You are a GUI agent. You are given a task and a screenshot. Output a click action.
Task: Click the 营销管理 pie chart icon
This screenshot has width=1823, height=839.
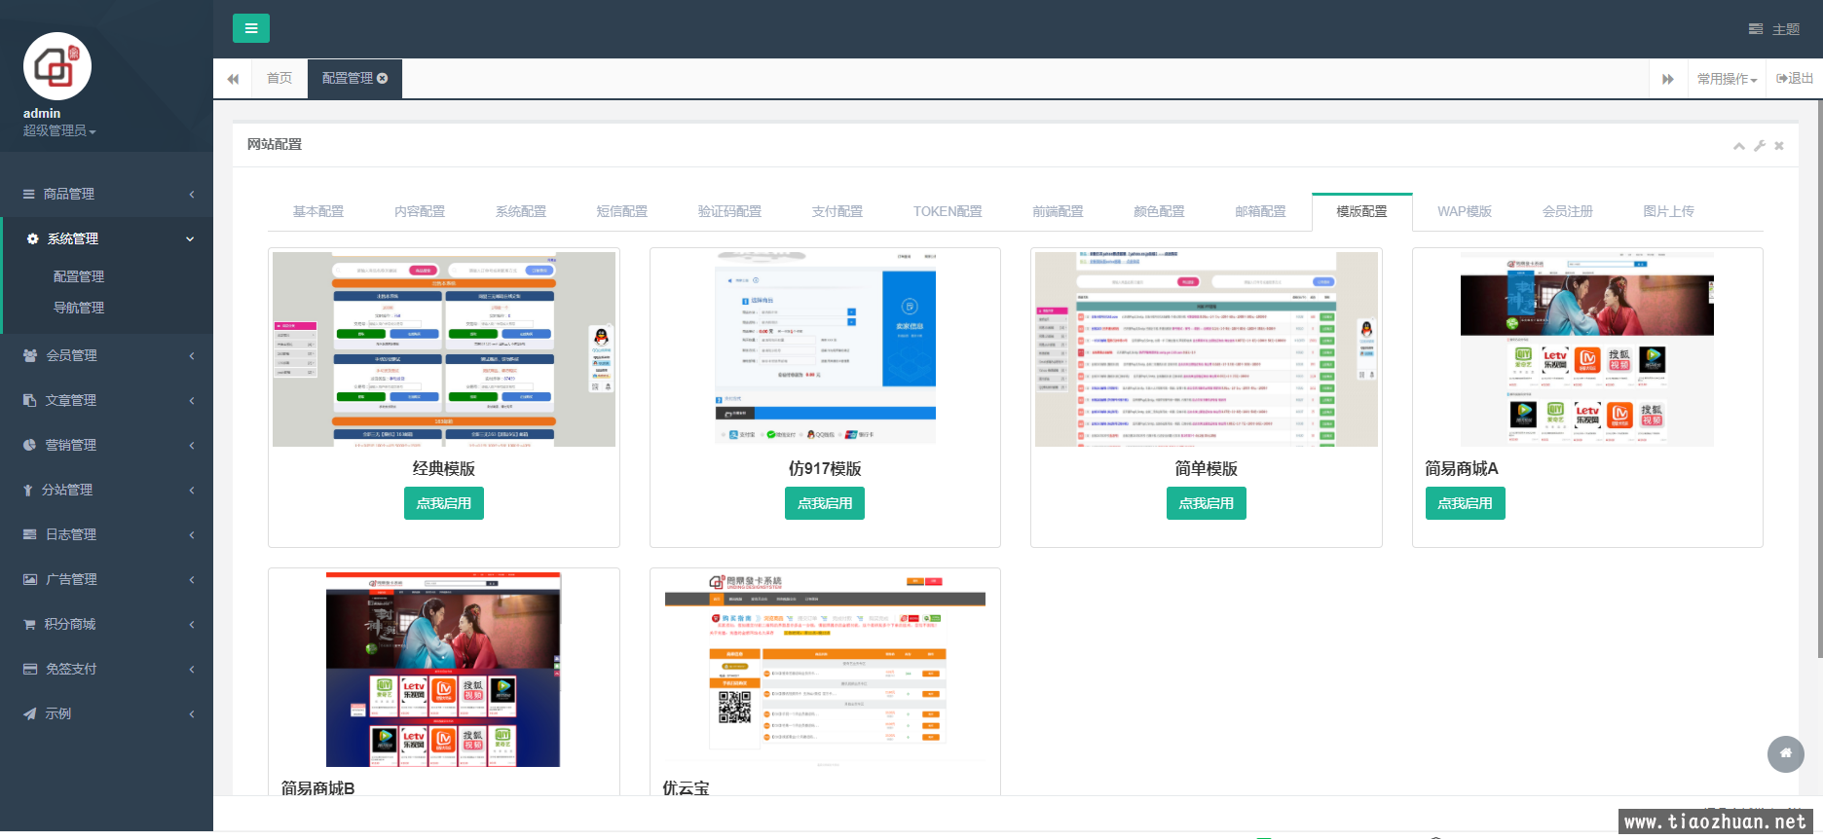[x=29, y=445]
